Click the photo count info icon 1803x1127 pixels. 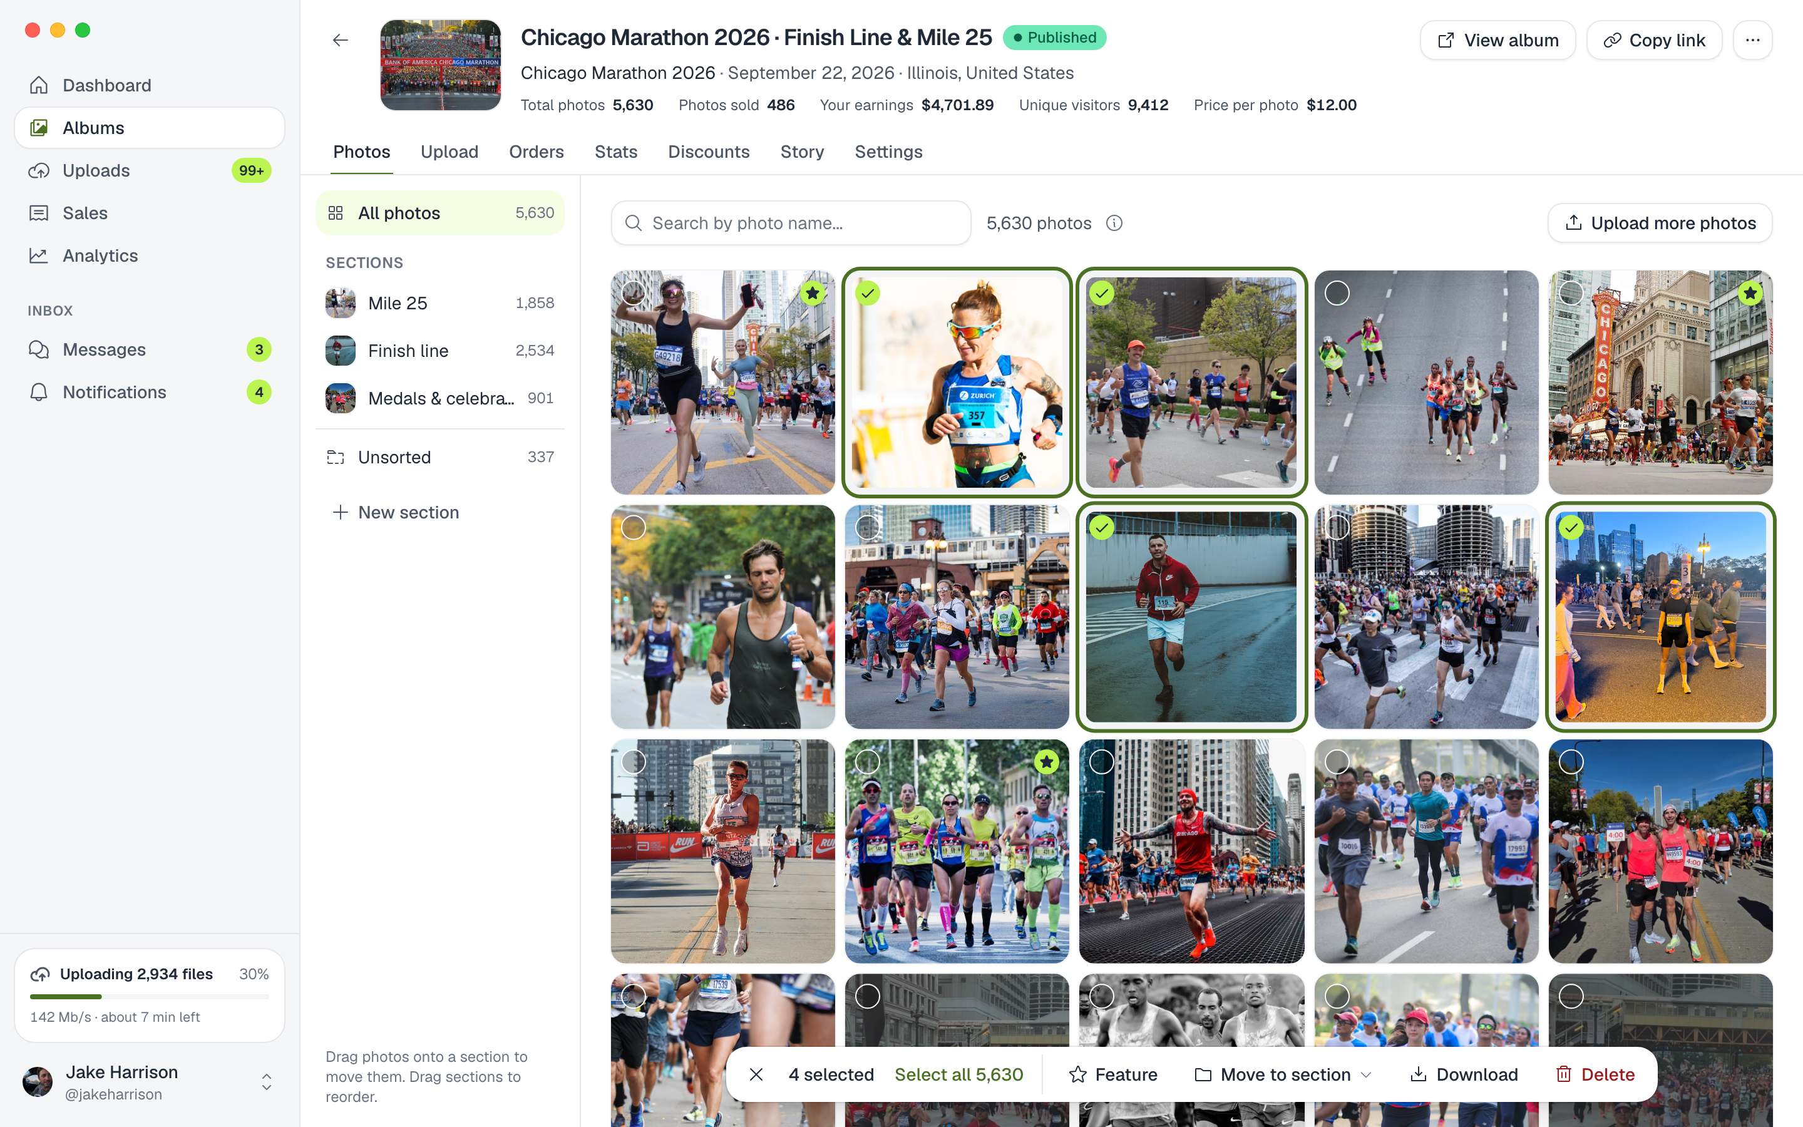pos(1114,223)
